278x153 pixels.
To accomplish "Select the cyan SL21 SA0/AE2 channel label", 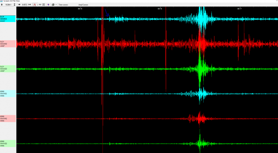I will [8, 19].
